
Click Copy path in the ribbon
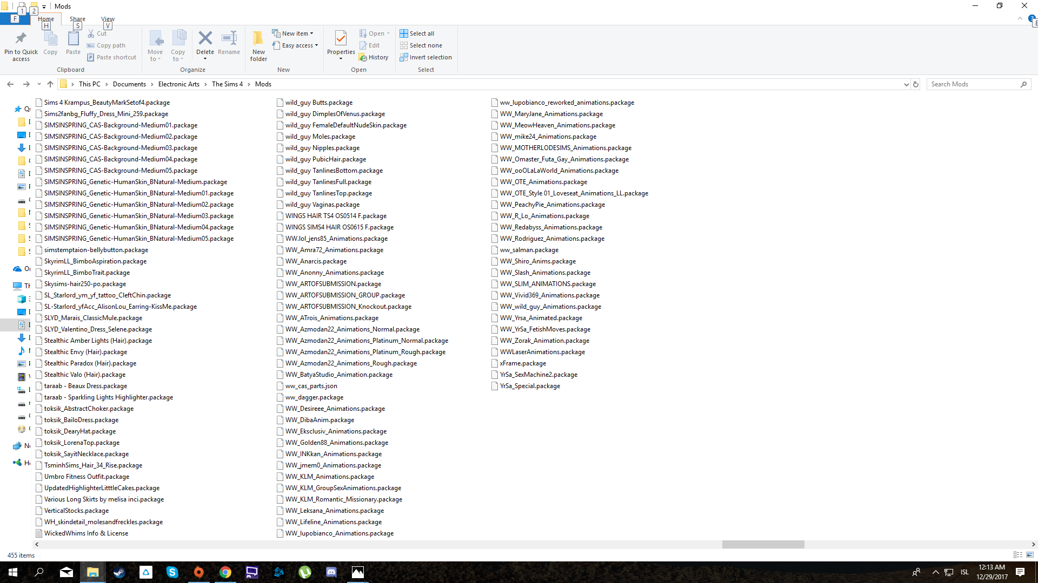(106, 45)
